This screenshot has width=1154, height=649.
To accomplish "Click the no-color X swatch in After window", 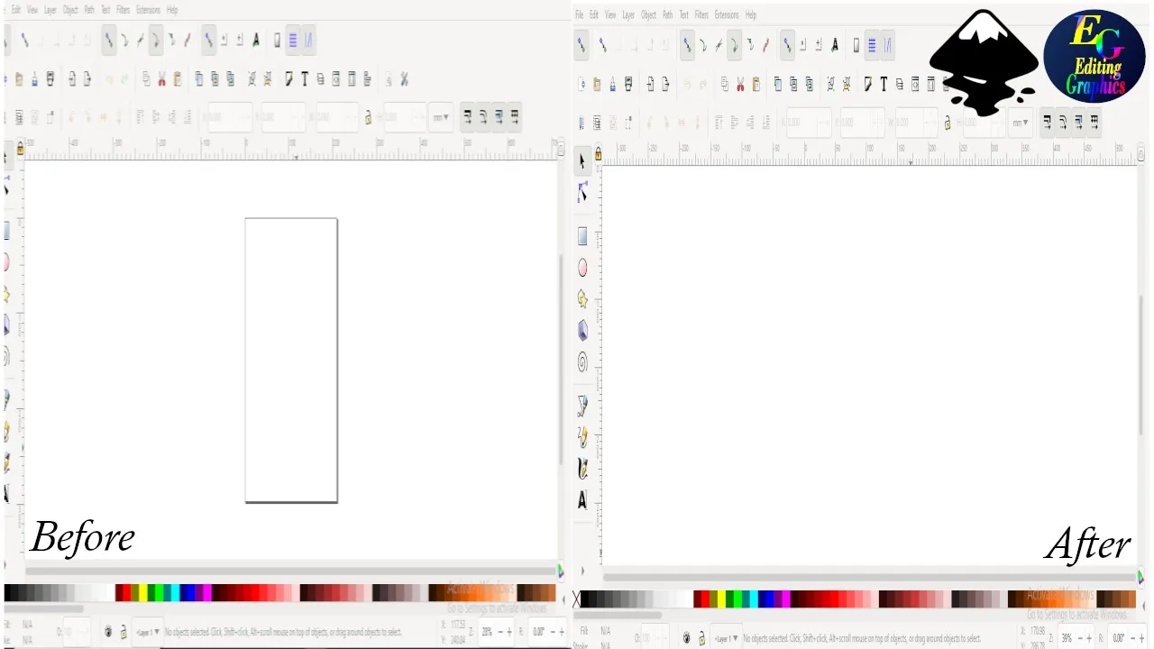I will [577, 599].
